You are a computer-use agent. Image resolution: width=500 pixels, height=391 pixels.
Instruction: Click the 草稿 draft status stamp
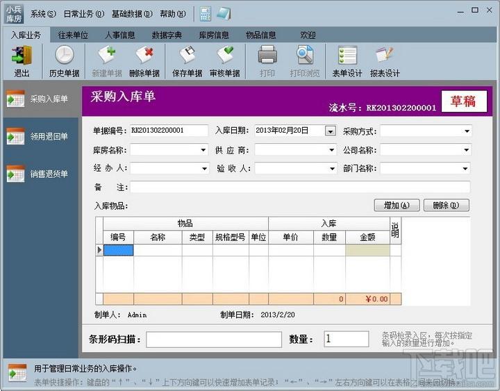464,101
